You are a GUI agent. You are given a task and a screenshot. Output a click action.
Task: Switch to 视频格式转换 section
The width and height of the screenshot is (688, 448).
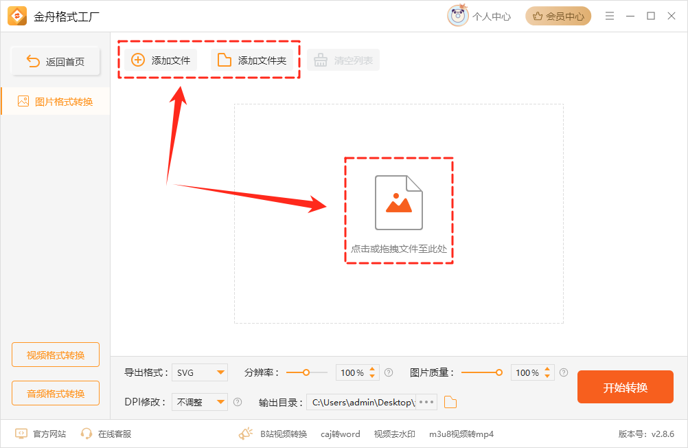(55, 354)
